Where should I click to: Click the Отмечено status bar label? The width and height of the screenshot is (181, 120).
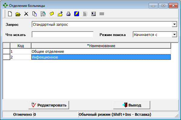coord(23,114)
